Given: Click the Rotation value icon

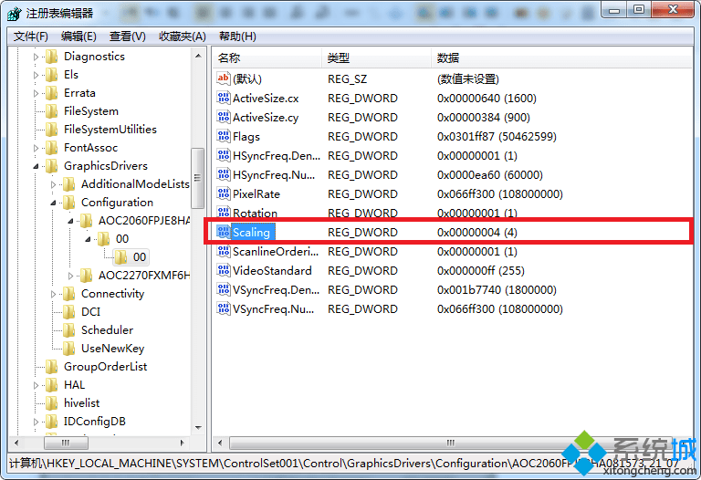Looking at the screenshot, I should 224,213.
